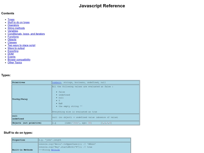The height and width of the screenshot is (153, 204).
Task: Click the null vs undefined description text
Action: coord(85,117)
